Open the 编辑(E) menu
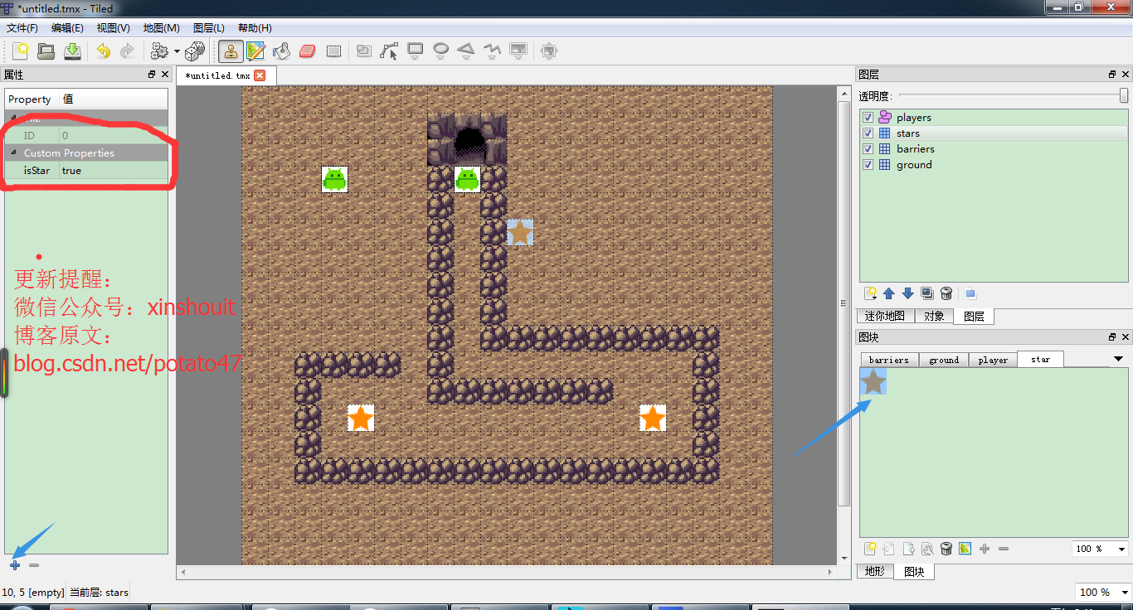This screenshot has height=610, width=1133. coord(67,28)
